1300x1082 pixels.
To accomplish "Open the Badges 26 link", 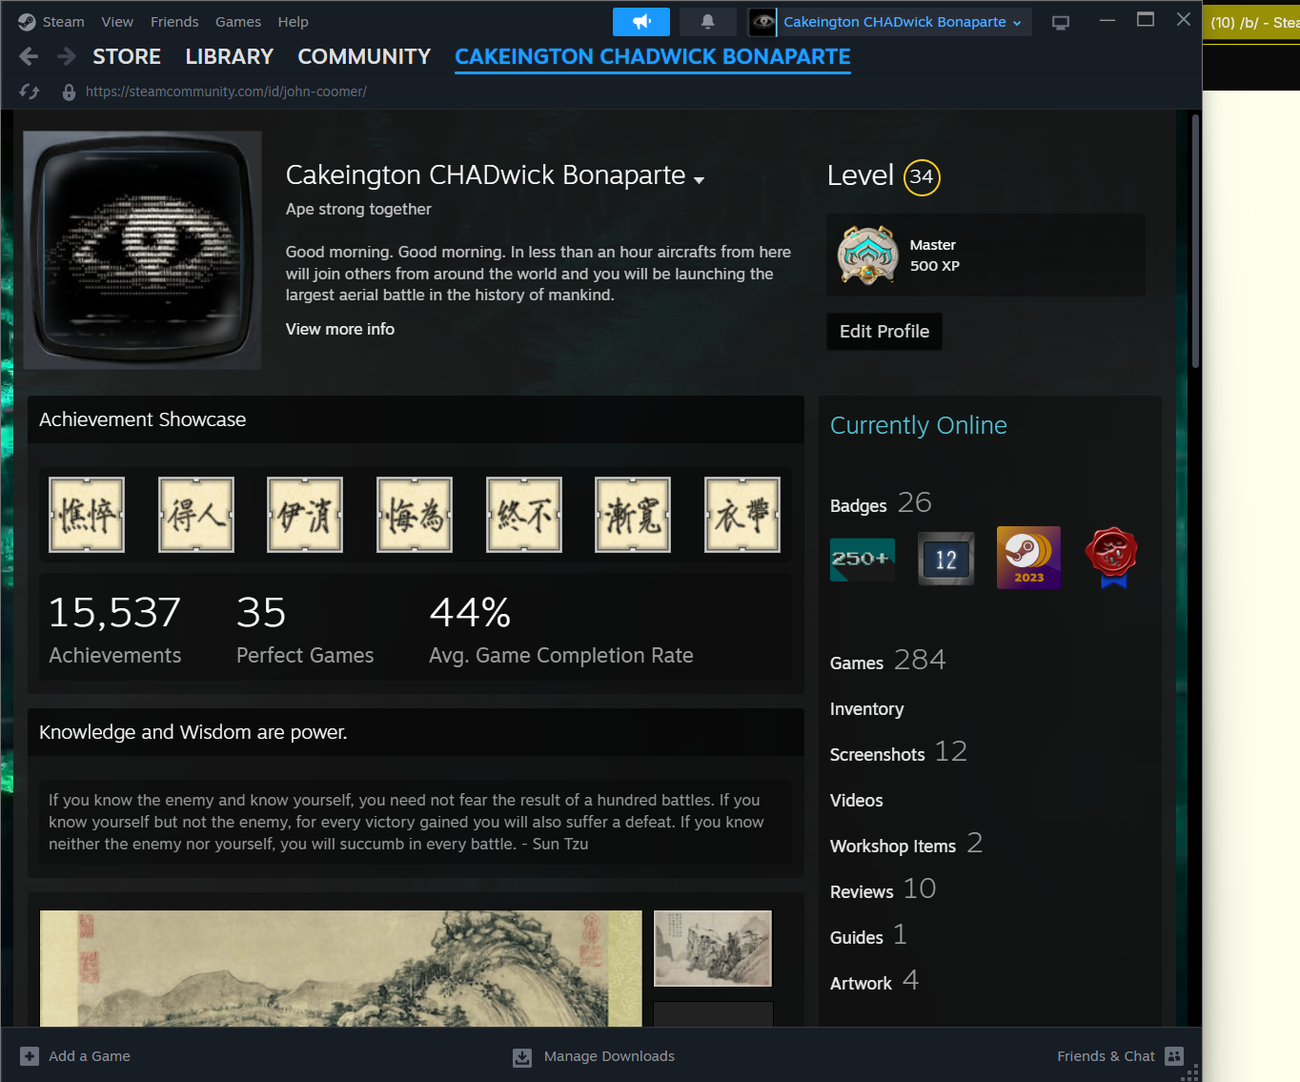I will point(881,503).
